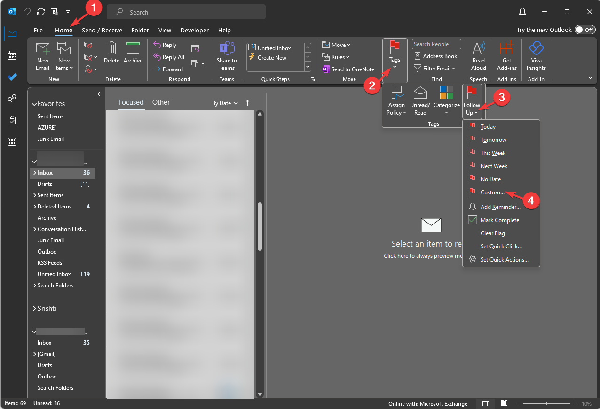Forward the selected email
600x409 pixels.
[x=168, y=69]
